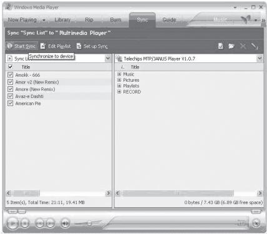Click the sync list right scroll arrow
This screenshot has width=267, height=234.
point(108,193)
